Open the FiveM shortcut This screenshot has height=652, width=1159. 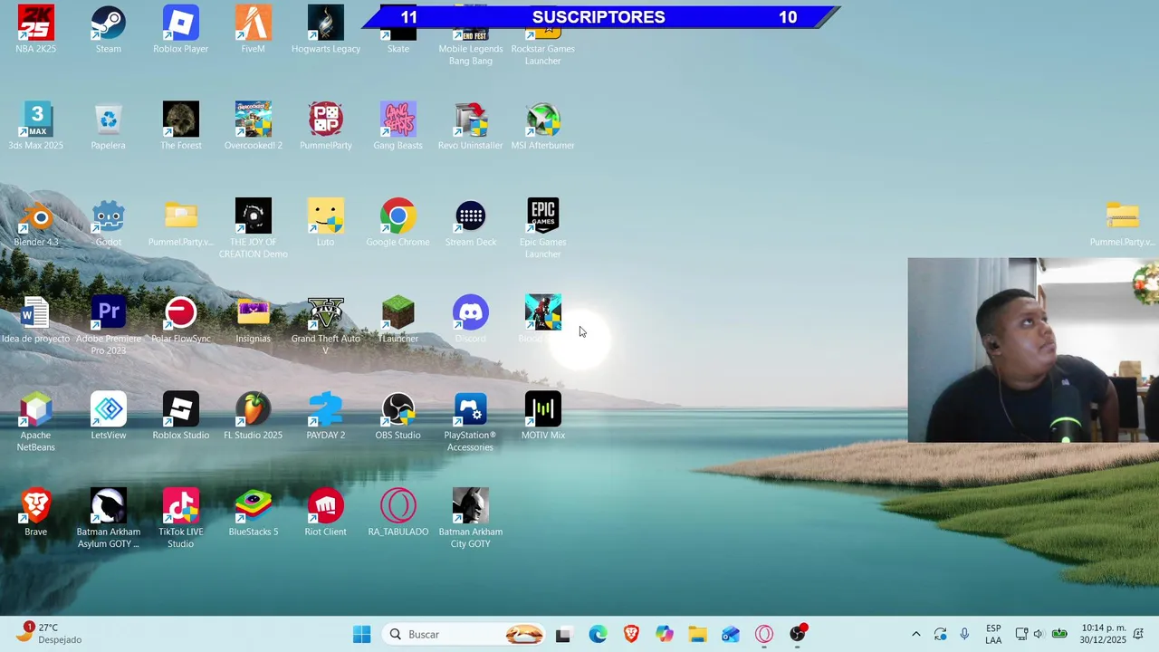(254, 24)
